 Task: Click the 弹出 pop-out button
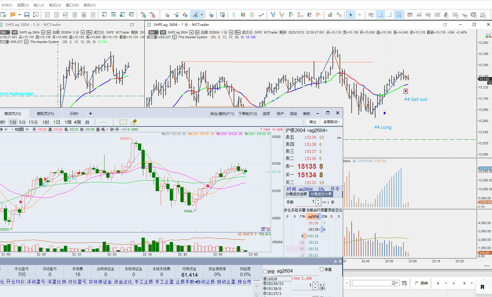tap(313, 122)
